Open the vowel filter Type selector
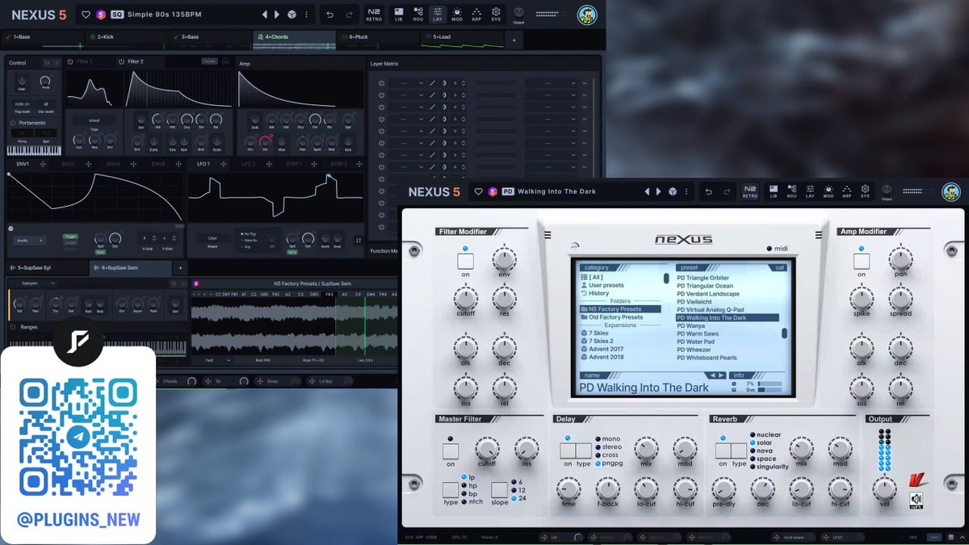Viewport: 969px width, 545px height. point(94,120)
